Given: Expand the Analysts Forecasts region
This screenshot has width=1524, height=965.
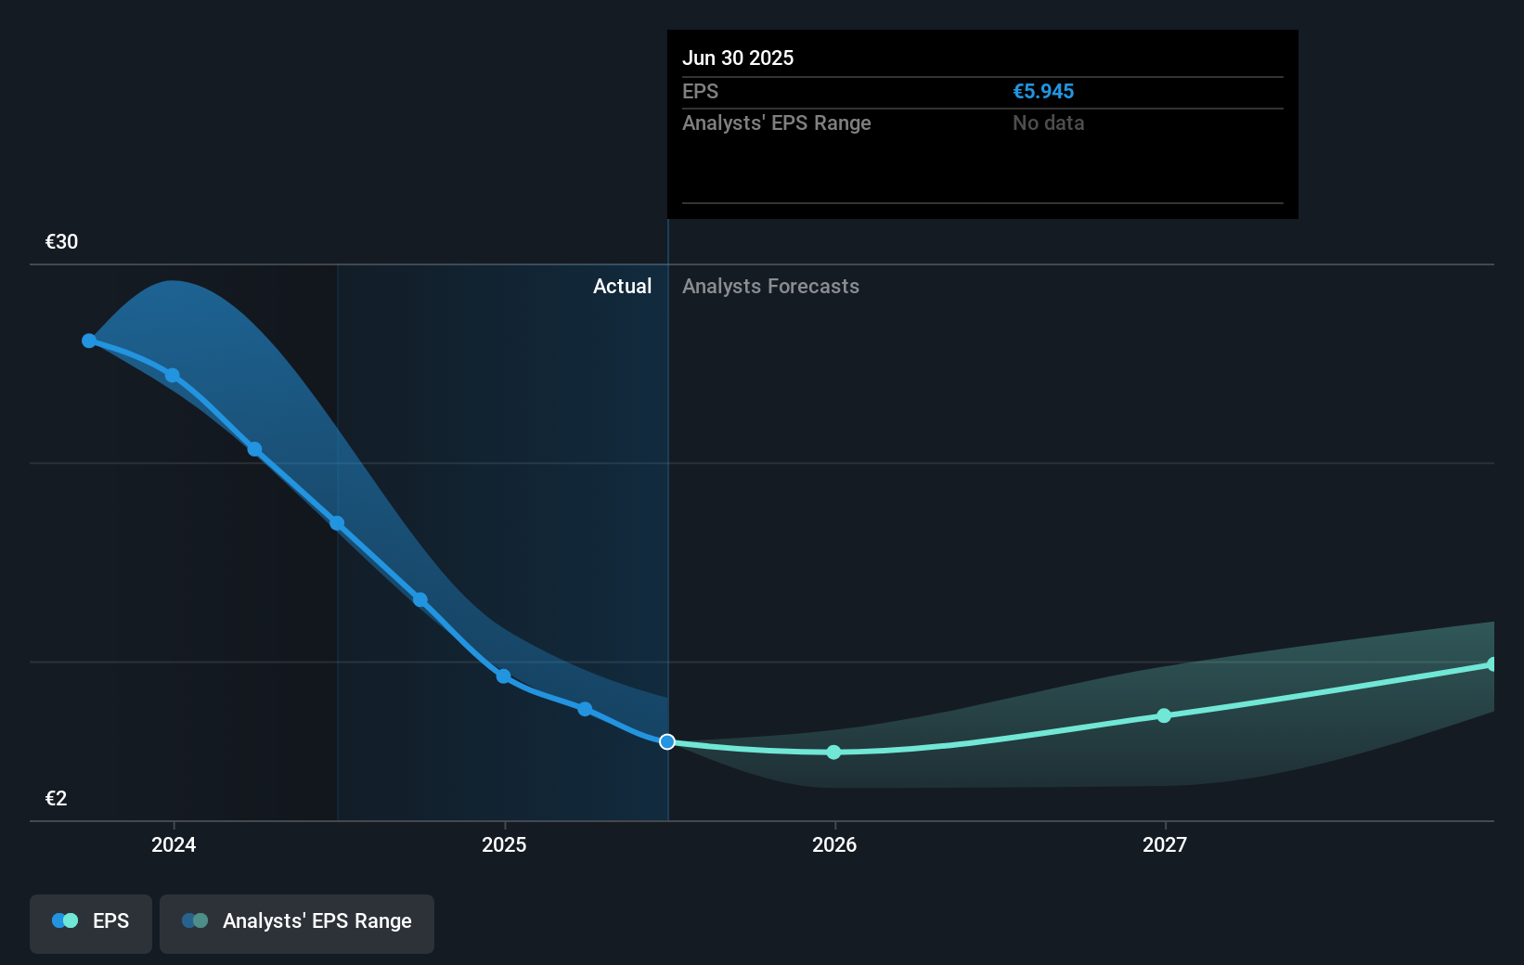Looking at the screenshot, I should pyautogui.click(x=769, y=286).
